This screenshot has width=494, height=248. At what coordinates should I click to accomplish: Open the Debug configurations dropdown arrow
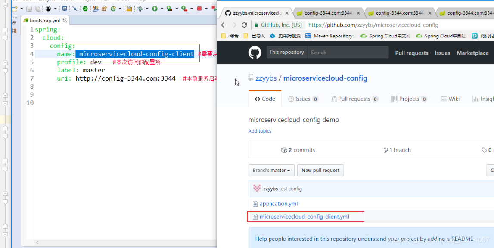pos(147,9)
